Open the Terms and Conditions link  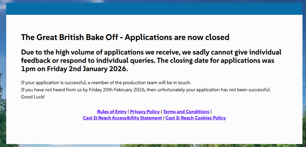point(186,112)
